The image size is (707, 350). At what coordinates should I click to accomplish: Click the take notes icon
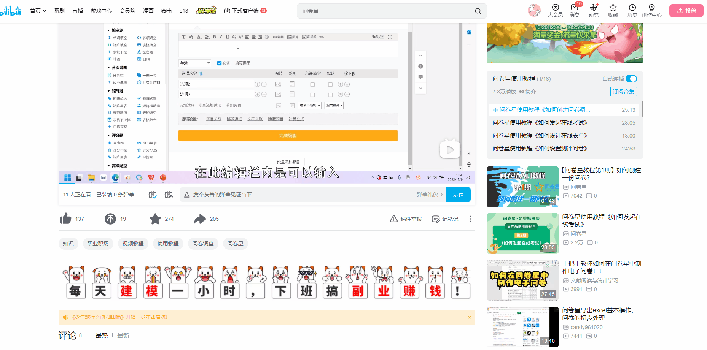click(436, 219)
